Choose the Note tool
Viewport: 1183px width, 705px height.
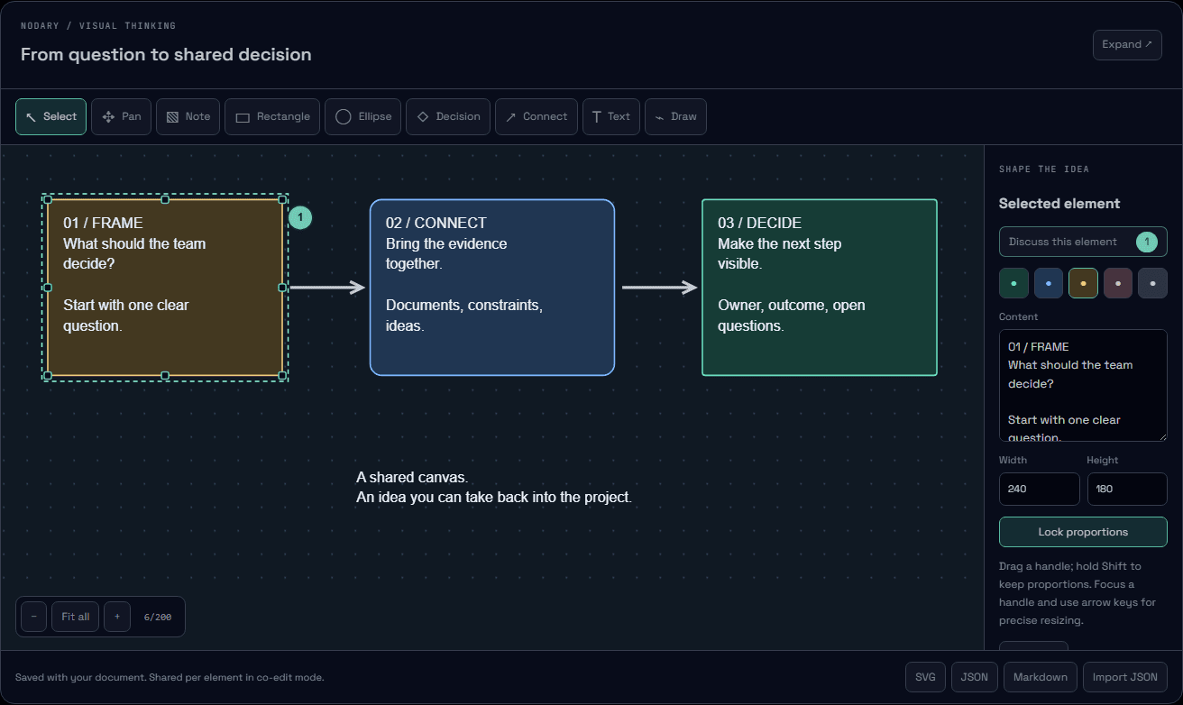tap(188, 116)
